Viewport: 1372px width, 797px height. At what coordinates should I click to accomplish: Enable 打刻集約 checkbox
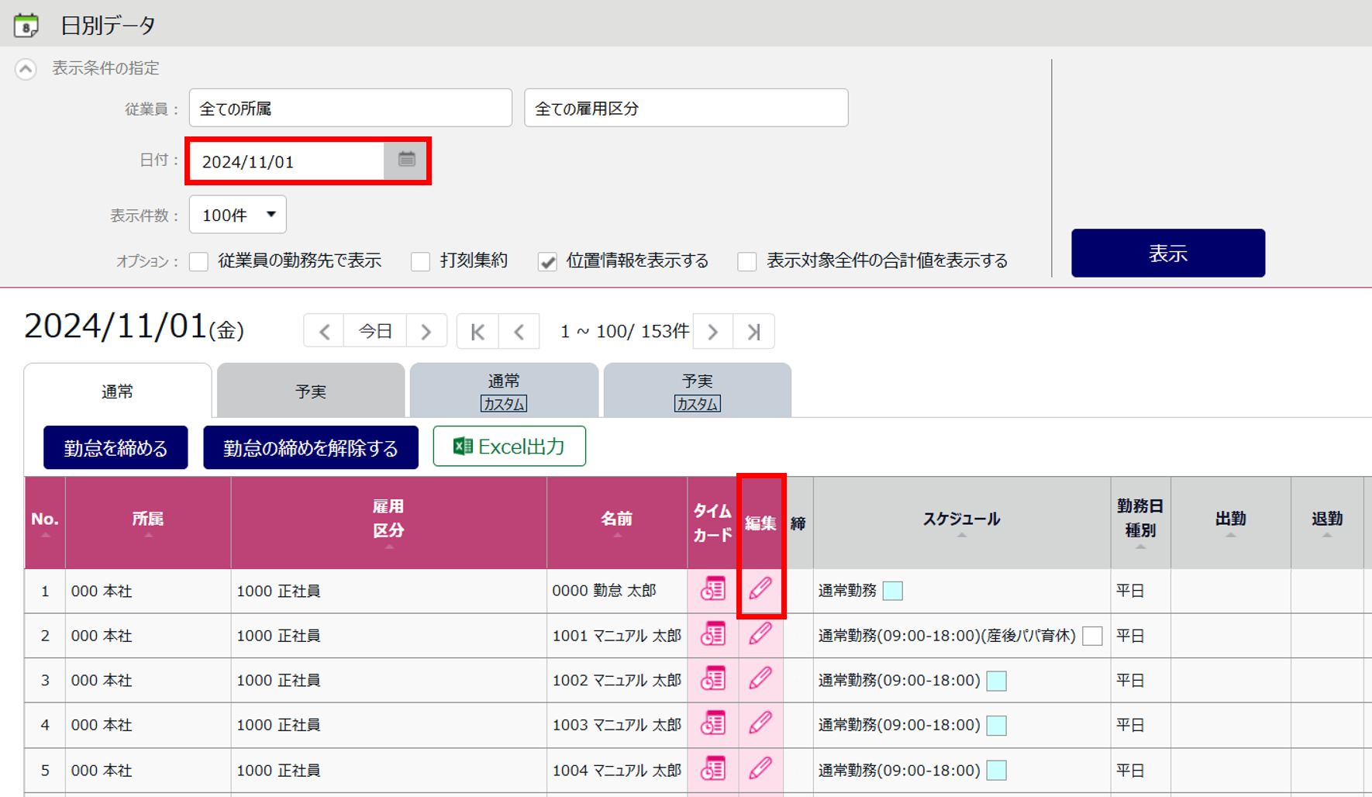[421, 261]
